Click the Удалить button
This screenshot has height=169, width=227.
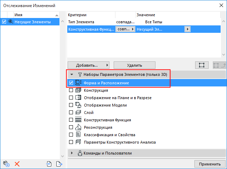(135, 65)
